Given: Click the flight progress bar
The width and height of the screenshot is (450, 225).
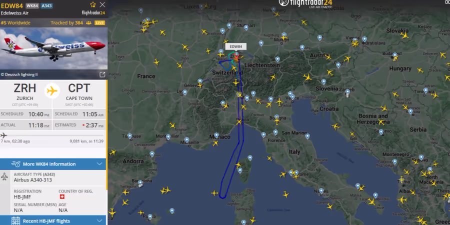Looking at the screenshot, I should click(x=52, y=135).
